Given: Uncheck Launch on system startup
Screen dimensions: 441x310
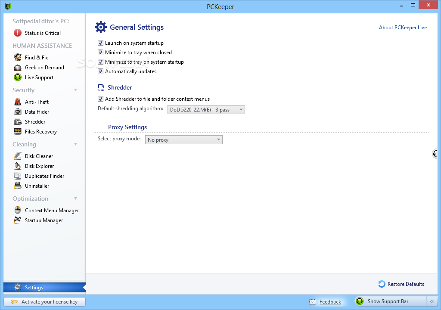Looking at the screenshot, I should [100, 43].
